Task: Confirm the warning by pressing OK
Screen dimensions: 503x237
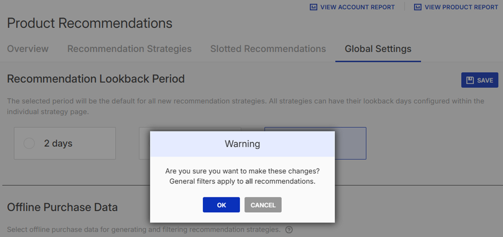Action: click(221, 205)
